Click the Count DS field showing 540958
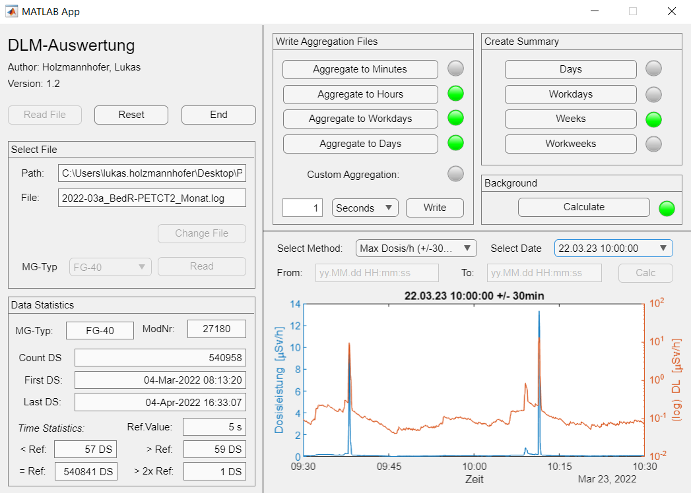Image resolution: width=691 pixels, height=493 pixels. [x=160, y=358]
